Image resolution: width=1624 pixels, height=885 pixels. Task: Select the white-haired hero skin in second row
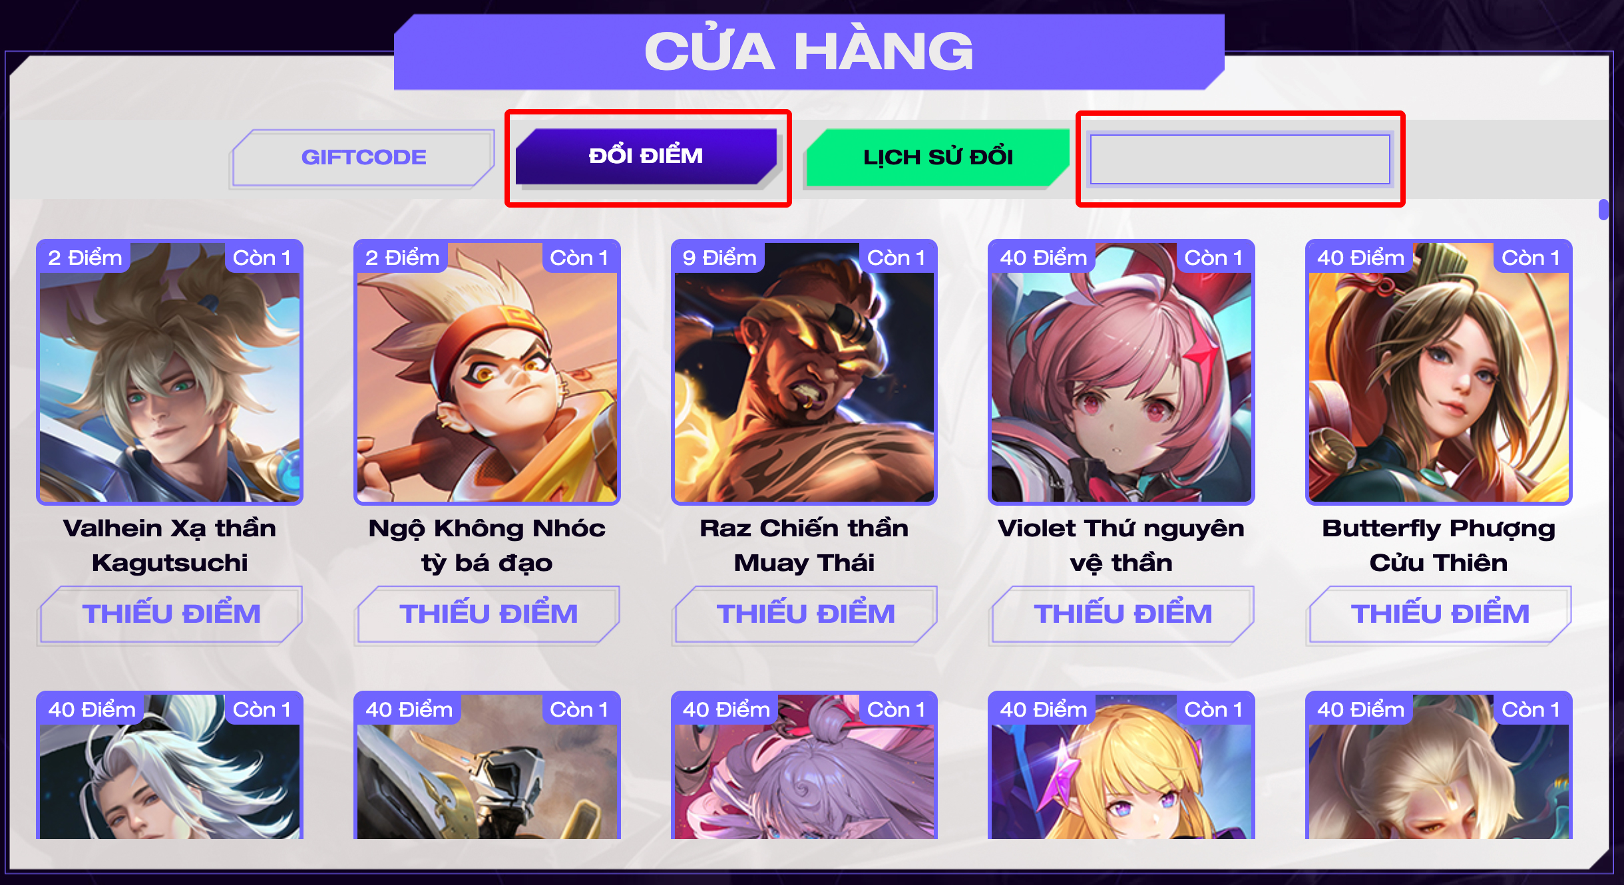pos(170,765)
